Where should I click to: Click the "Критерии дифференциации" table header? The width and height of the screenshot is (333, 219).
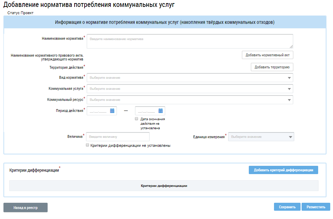164,186
